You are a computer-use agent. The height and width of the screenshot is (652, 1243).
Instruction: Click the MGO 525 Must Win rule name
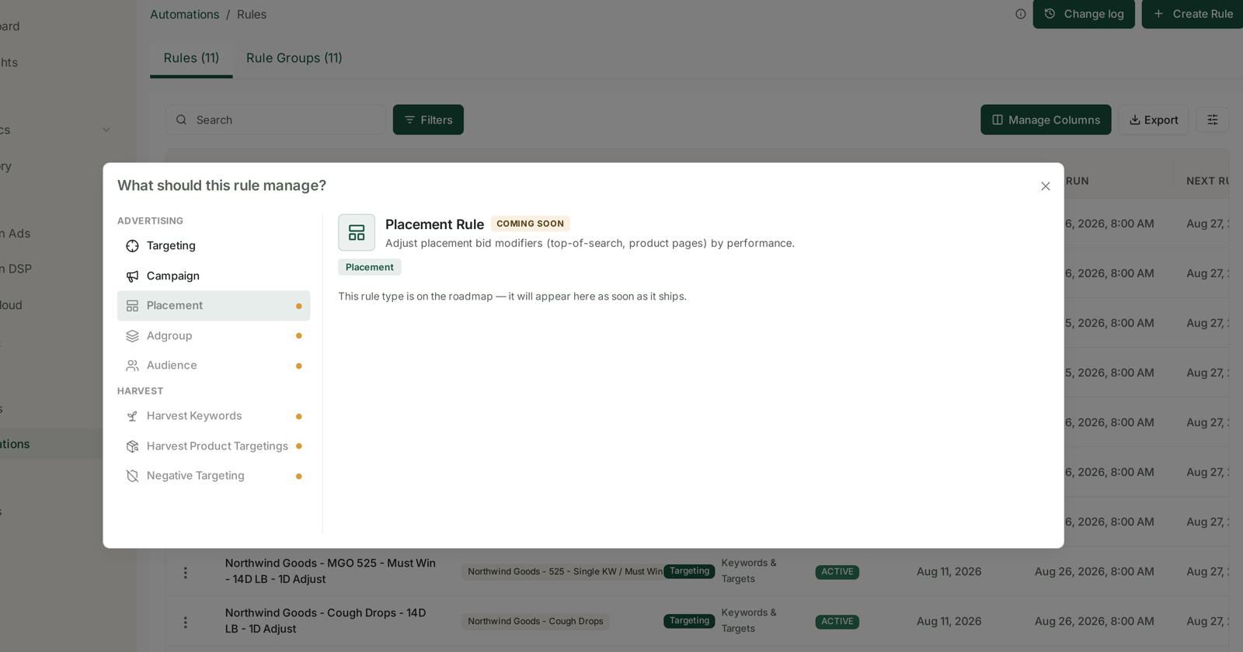pyautogui.click(x=330, y=571)
